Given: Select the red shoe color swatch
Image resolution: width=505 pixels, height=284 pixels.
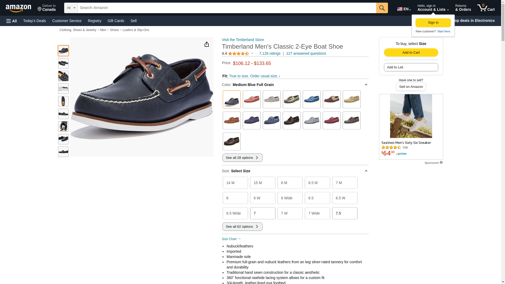Looking at the screenshot, I should (x=332, y=120).
